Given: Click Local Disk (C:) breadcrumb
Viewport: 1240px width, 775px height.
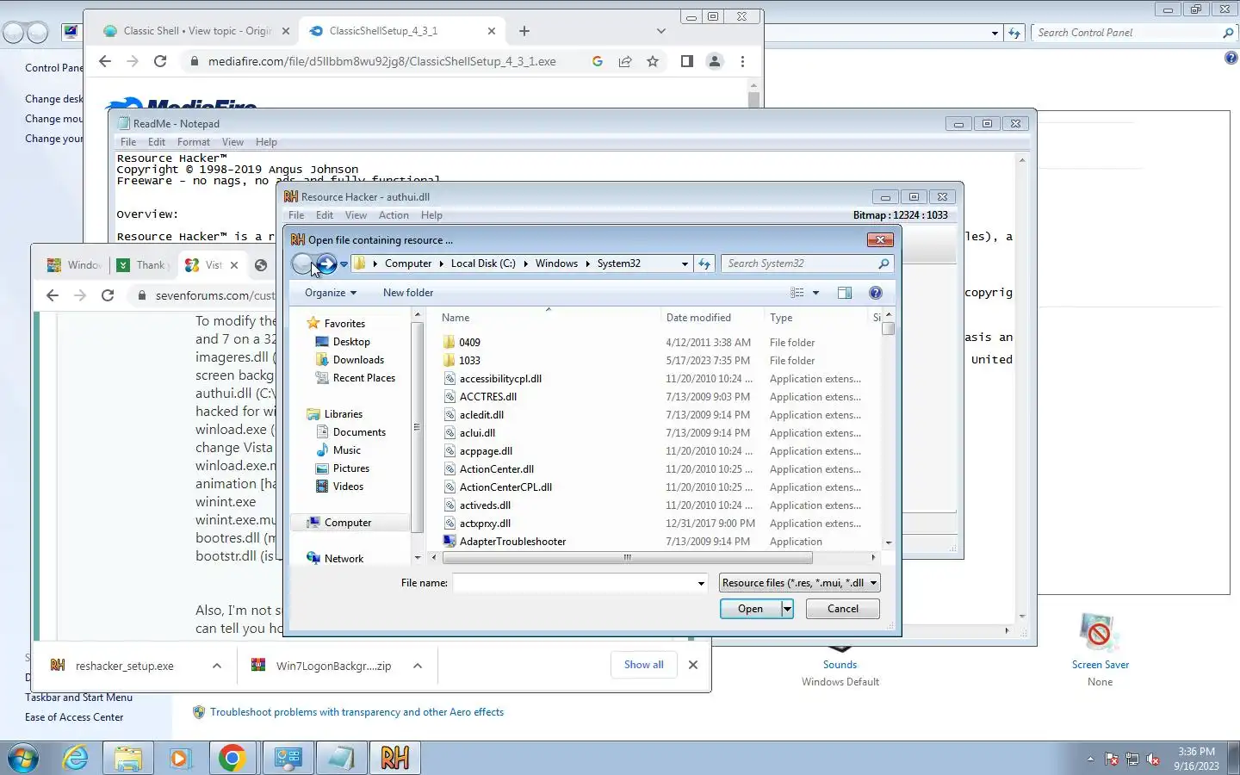Looking at the screenshot, I should [x=483, y=263].
